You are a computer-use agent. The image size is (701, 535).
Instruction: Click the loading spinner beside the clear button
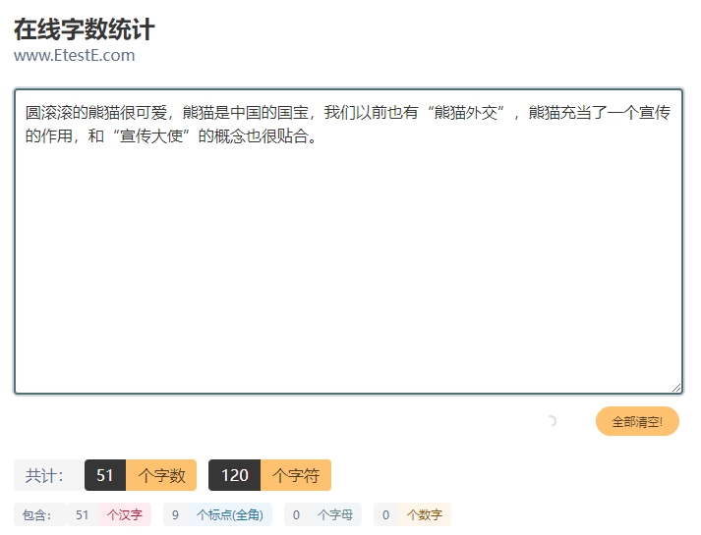(x=553, y=421)
